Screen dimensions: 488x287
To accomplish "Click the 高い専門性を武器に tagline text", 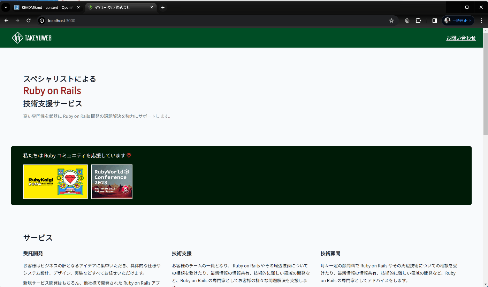I will tap(98, 116).
